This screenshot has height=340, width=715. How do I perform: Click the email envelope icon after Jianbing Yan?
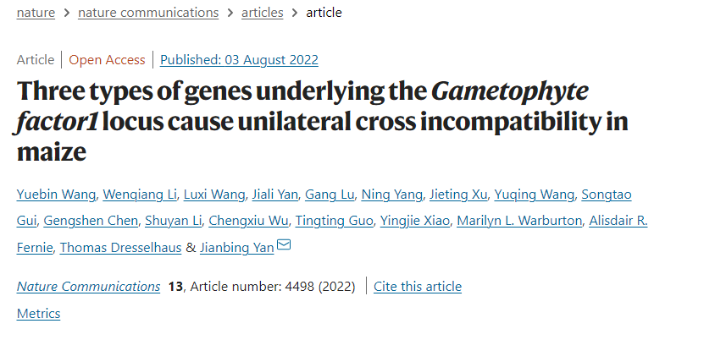pyautogui.click(x=284, y=245)
